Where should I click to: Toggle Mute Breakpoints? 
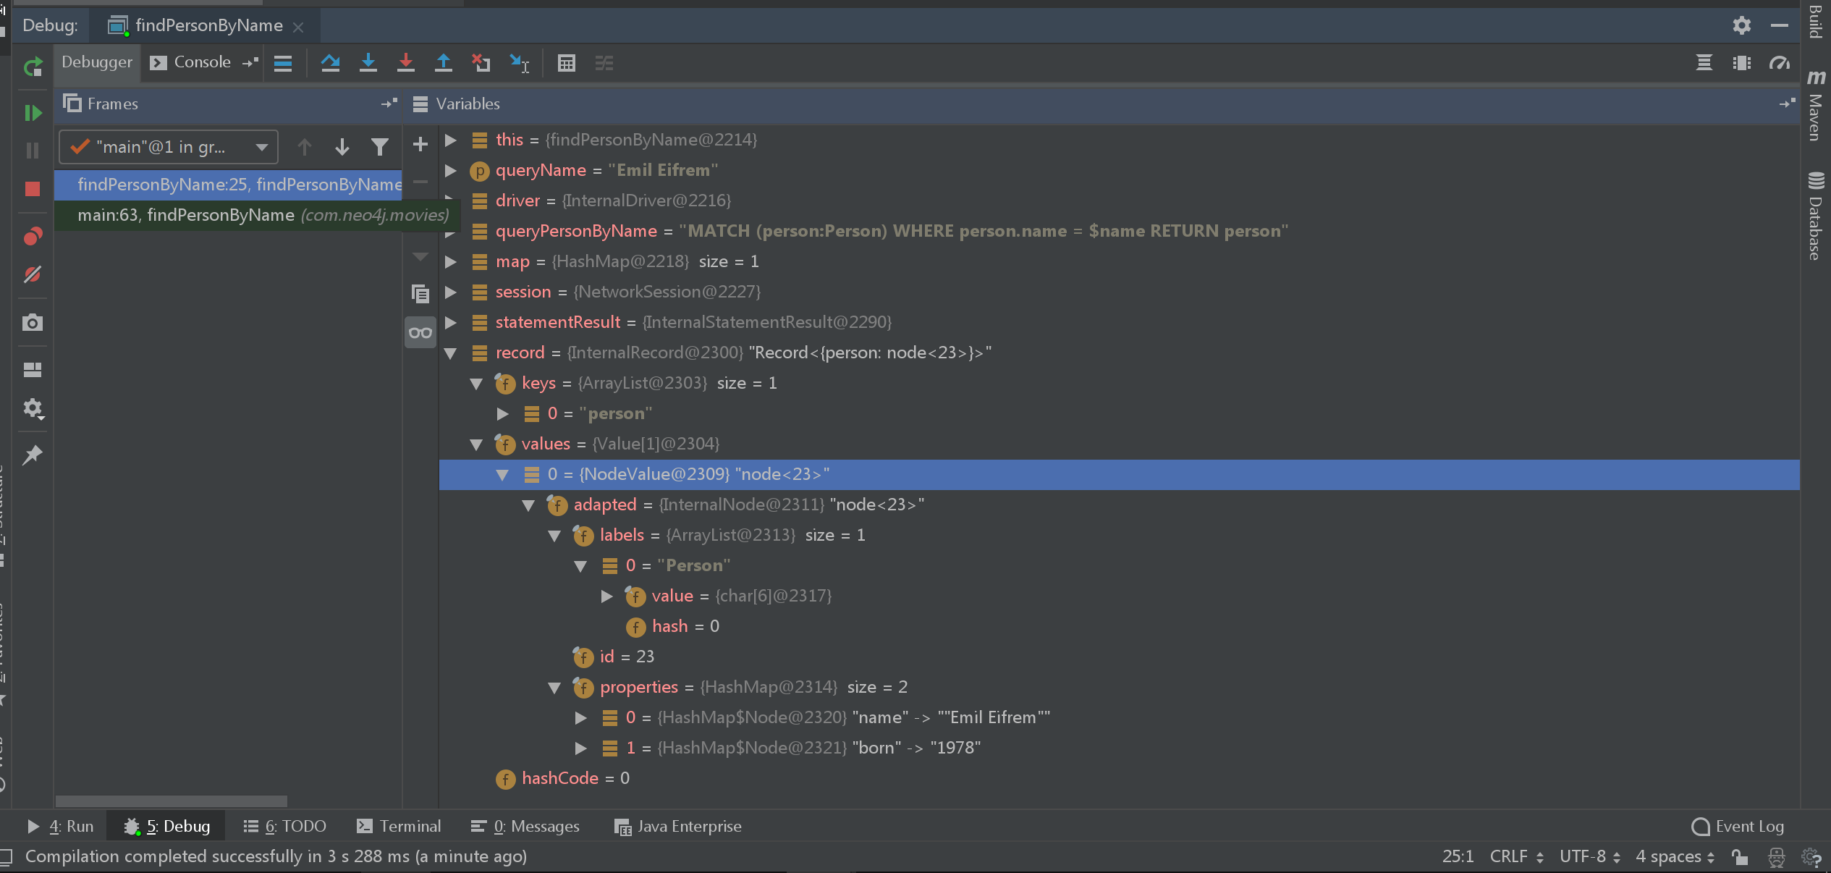(33, 274)
